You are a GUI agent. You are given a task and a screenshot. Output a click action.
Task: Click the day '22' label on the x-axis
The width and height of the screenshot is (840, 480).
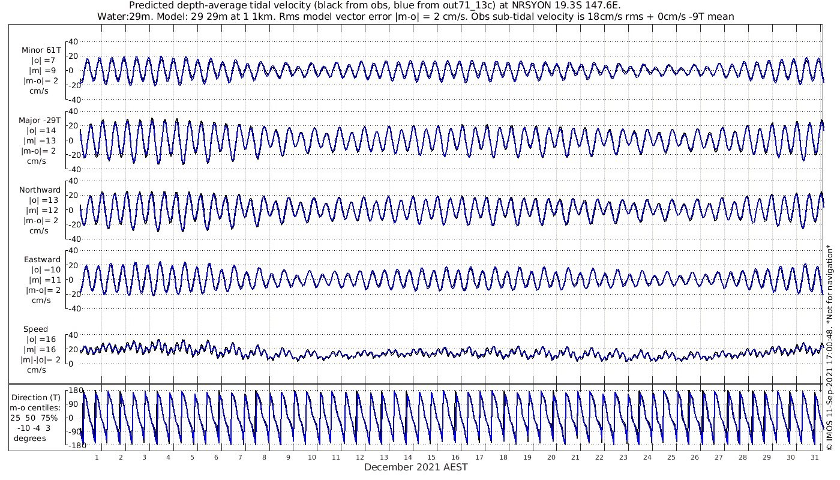point(599,457)
